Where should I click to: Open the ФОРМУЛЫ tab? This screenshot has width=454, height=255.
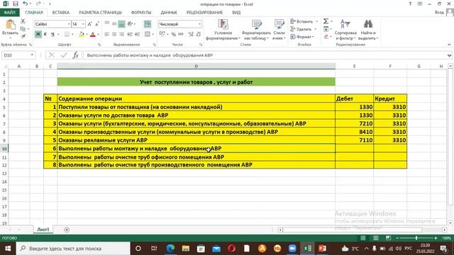coord(141,13)
